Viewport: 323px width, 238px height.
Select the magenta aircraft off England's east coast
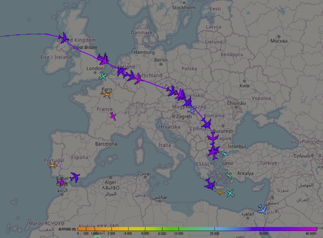(104, 61)
